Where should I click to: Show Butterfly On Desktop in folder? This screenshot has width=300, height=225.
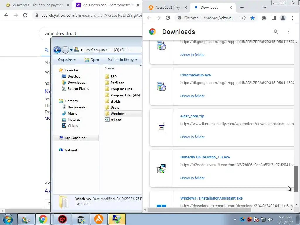192,178
